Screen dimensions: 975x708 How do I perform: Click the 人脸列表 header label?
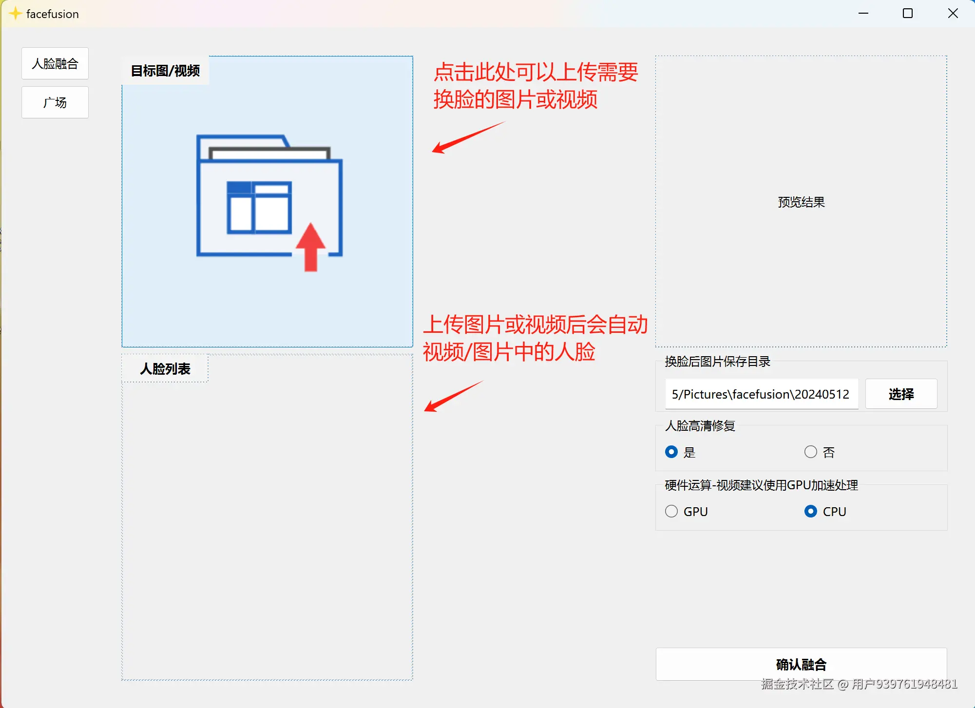165,369
